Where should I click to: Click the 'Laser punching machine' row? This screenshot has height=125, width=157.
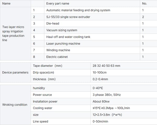63,44
